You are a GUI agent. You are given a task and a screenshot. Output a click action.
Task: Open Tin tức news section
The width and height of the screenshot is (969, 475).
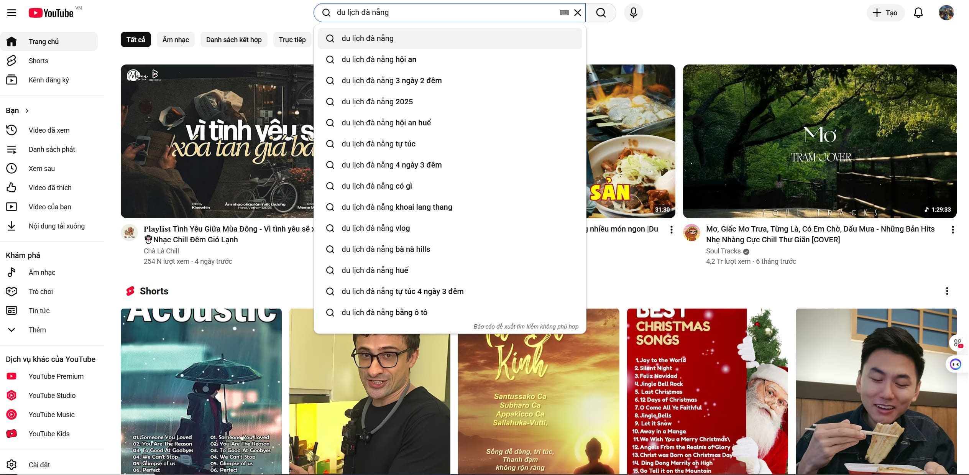tap(49, 311)
